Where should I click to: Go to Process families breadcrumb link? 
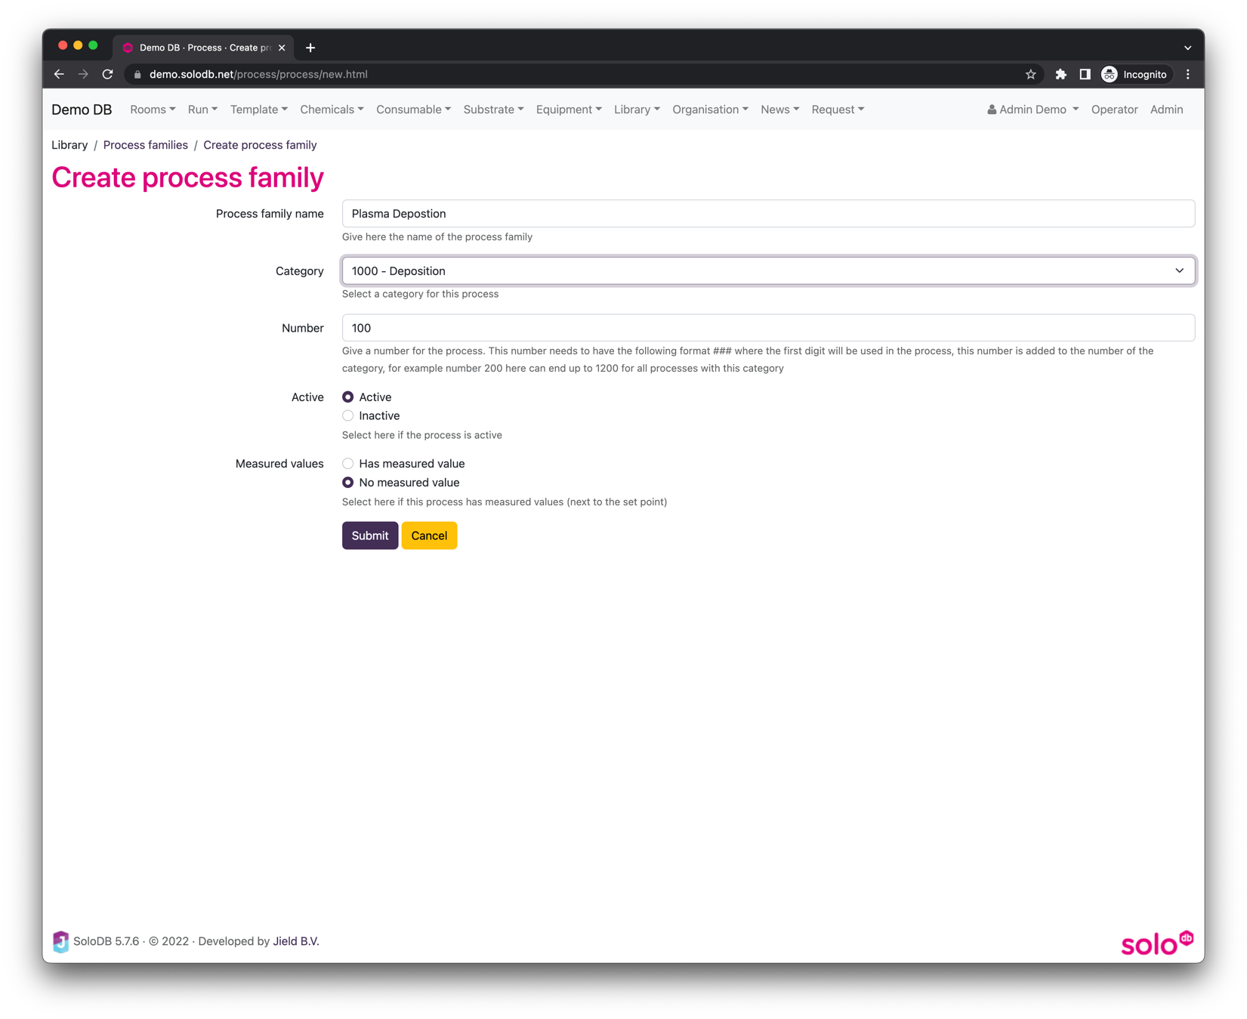145,145
